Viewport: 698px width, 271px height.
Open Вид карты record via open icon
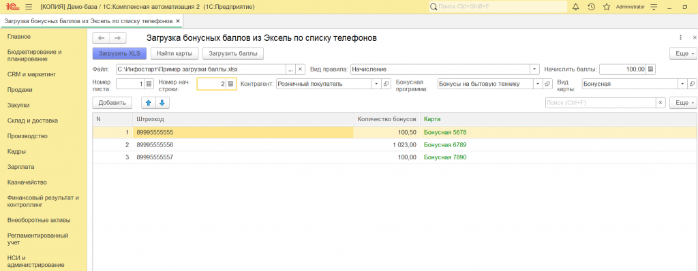tap(693, 84)
